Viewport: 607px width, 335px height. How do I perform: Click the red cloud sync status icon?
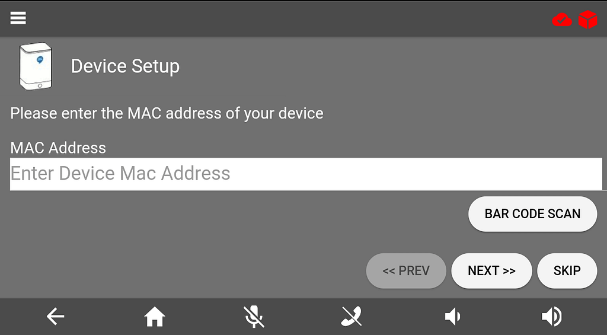pyautogui.click(x=562, y=20)
